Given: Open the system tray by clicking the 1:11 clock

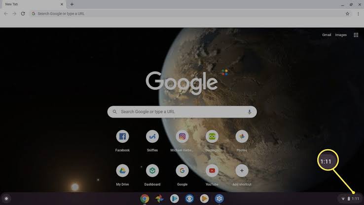Looking at the screenshot, I should point(355,199).
